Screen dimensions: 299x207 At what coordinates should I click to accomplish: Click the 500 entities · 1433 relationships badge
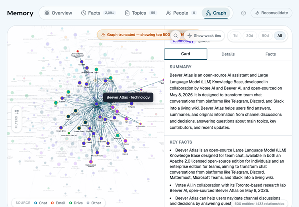coord(259,204)
